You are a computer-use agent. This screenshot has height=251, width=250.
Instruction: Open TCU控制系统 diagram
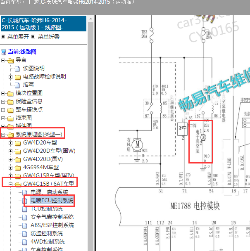(x=47, y=209)
